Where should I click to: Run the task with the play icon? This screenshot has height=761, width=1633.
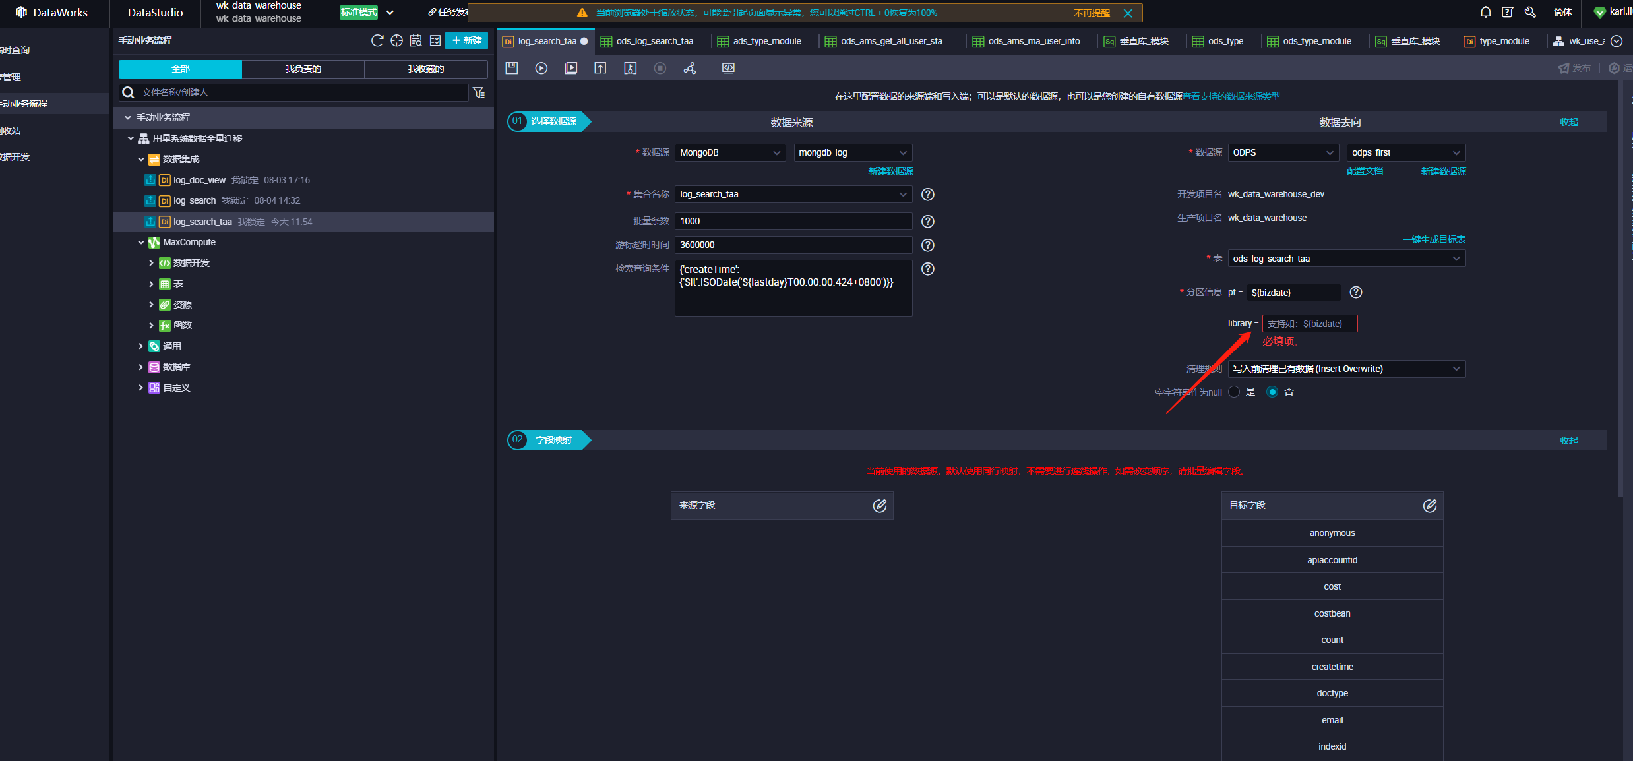coord(541,68)
